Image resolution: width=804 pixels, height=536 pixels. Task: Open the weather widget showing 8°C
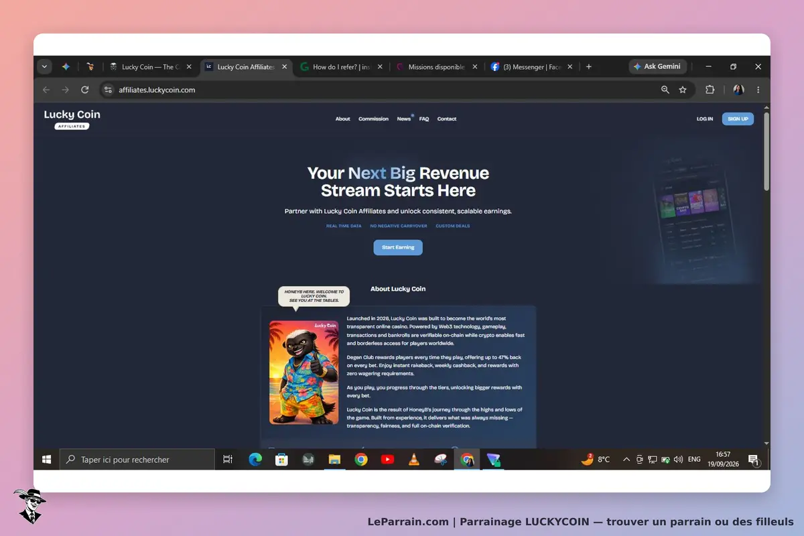[595, 460]
